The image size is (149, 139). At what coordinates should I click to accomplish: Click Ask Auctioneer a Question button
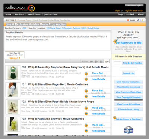(x=129, y=119)
